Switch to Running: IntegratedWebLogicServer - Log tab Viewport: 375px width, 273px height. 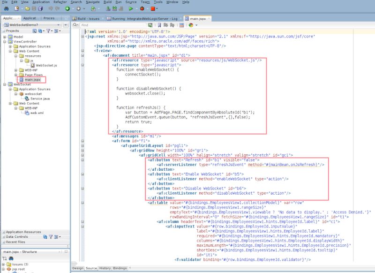pos(144,19)
